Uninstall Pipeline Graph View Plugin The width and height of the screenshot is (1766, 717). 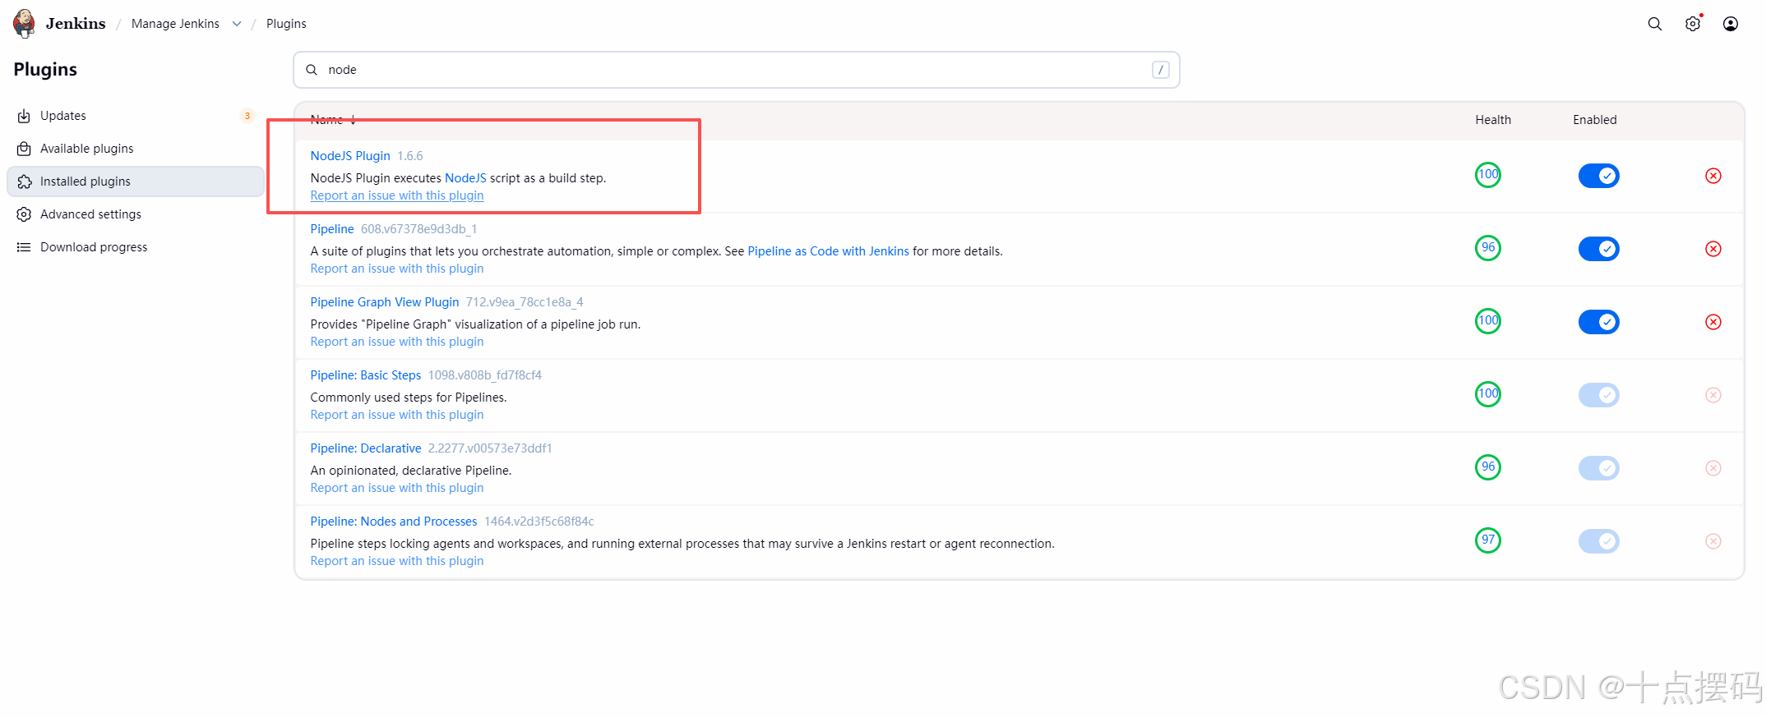(1713, 322)
